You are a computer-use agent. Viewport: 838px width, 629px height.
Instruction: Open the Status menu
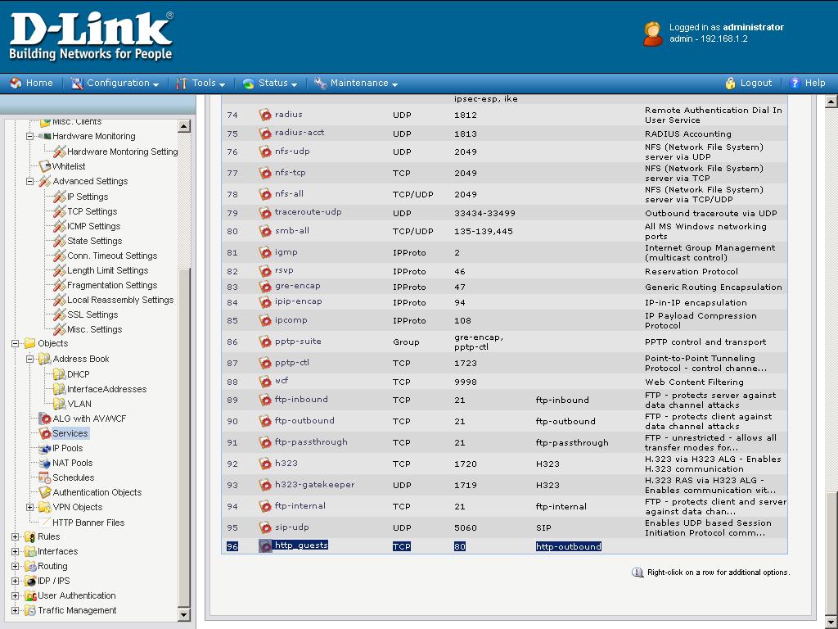point(273,83)
